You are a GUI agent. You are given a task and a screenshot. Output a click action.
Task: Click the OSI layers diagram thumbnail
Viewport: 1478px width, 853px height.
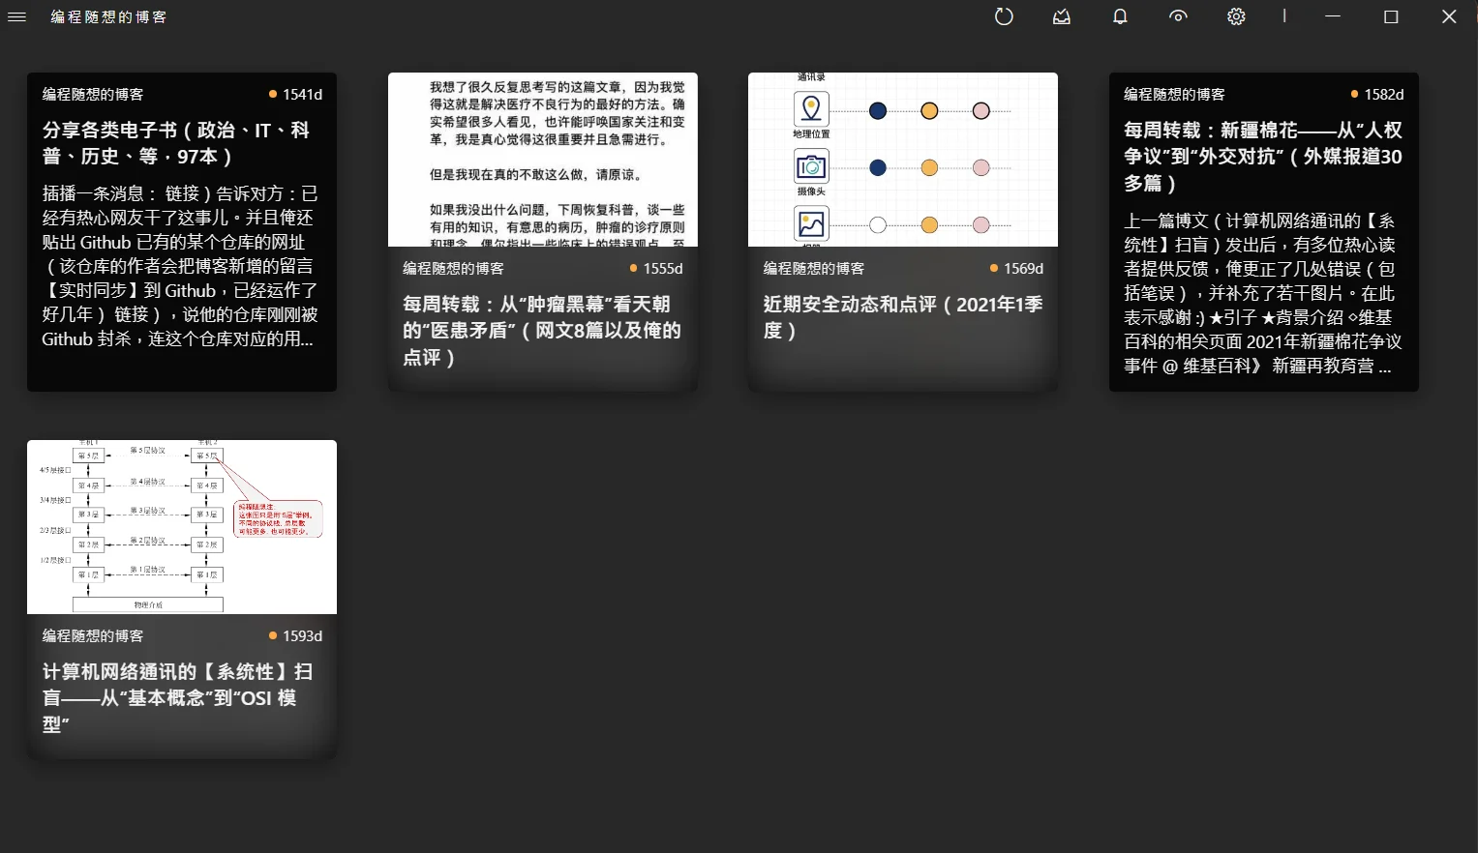click(181, 527)
